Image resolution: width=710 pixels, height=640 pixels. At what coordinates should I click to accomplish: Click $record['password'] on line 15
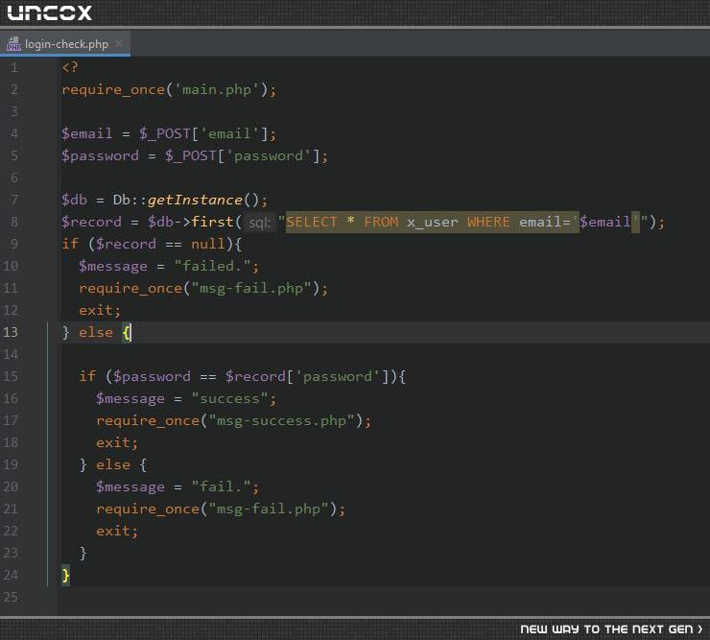307,376
